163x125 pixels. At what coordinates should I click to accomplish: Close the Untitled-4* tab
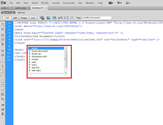(x=46, y=8)
